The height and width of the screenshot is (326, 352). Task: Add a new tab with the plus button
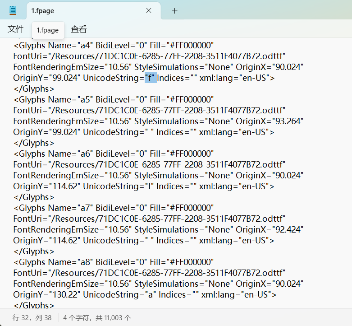click(174, 11)
